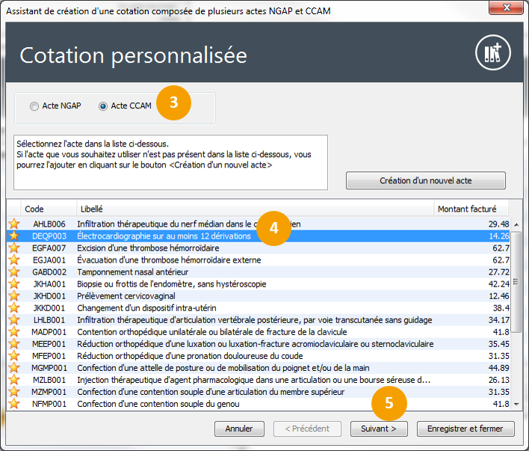Click star icon for MEEP001 row
Image resolution: width=529 pixels, height=451 pixels.
pyautogui.click(x=13, y=343)
